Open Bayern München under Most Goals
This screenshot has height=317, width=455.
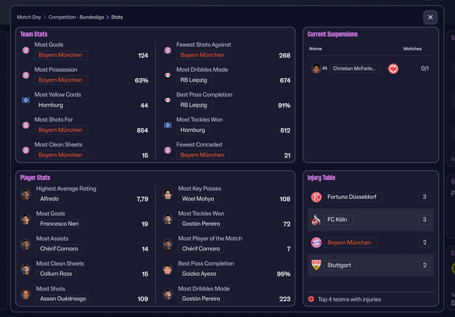61,55
